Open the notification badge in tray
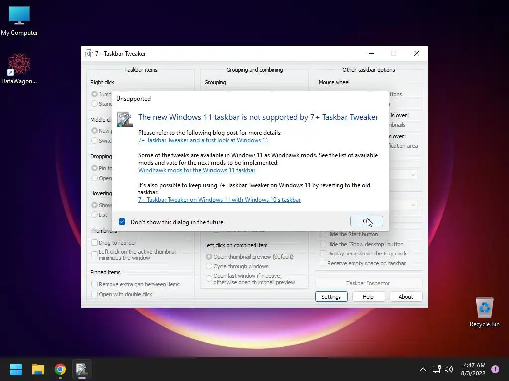Viewport: 509px width, 381px height. click(495, 369)
